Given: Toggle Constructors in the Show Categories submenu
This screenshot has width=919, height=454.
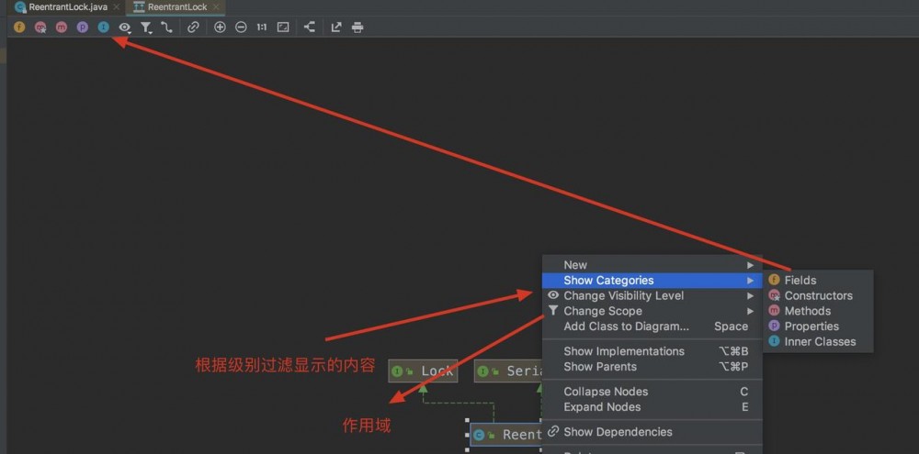Looking at the screenshot, I should pos(818,295).
